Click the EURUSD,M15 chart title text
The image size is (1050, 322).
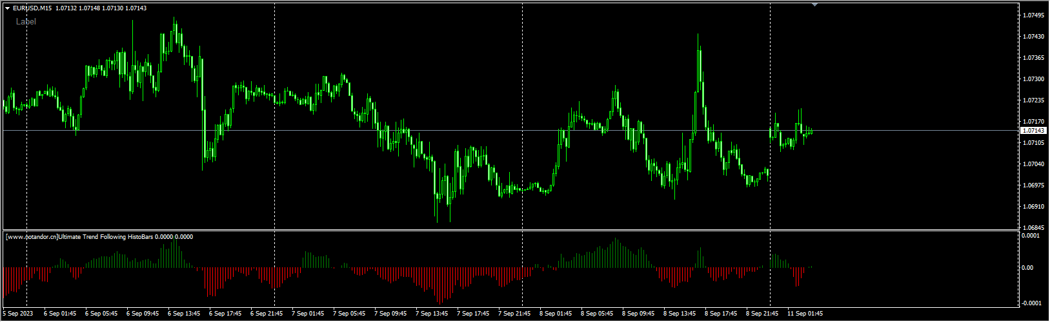pos(32,8)
